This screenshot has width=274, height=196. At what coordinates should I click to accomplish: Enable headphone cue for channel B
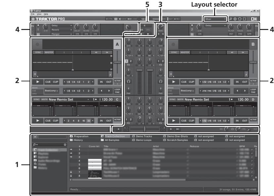[x=160, y=81]
